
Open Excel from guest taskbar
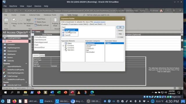[x=59, y=92]
